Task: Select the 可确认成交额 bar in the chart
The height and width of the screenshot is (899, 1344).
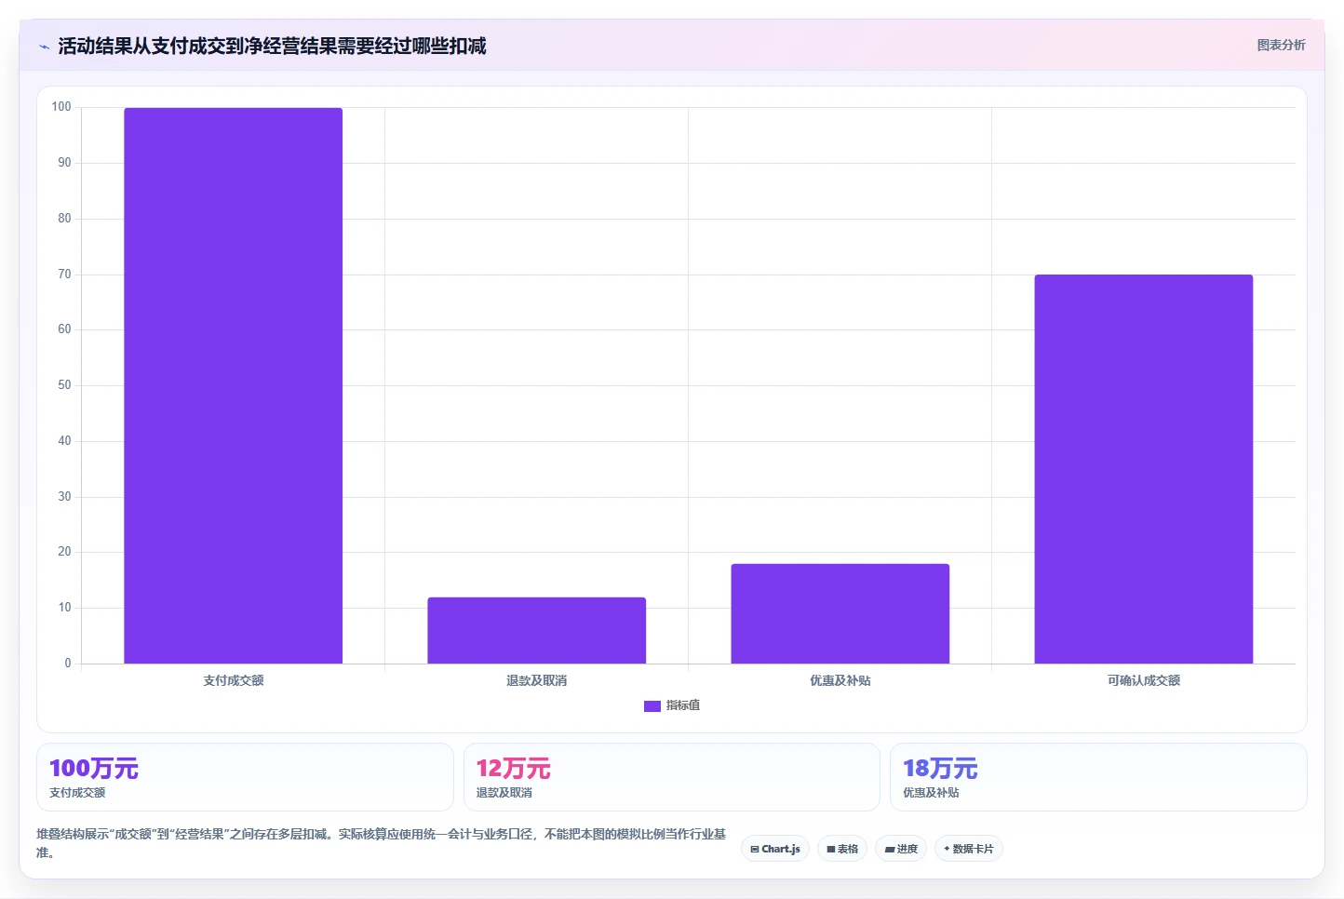Action: click(1143, 469)
